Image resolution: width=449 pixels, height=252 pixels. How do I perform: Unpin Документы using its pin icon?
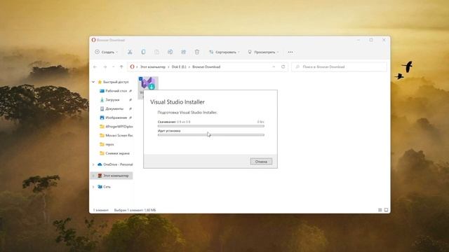click(x=130, y=108)
